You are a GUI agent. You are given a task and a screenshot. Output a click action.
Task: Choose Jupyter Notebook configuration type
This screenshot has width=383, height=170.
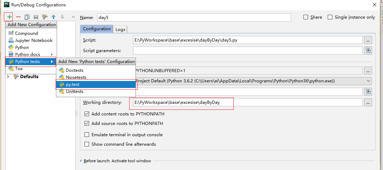pos(31,40)
